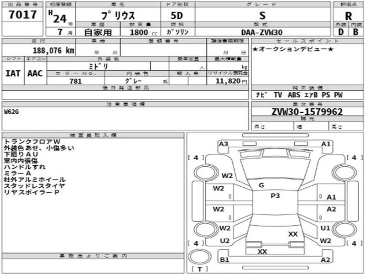Click the air conditioner value AAC
365x274 pixels.
35,74
